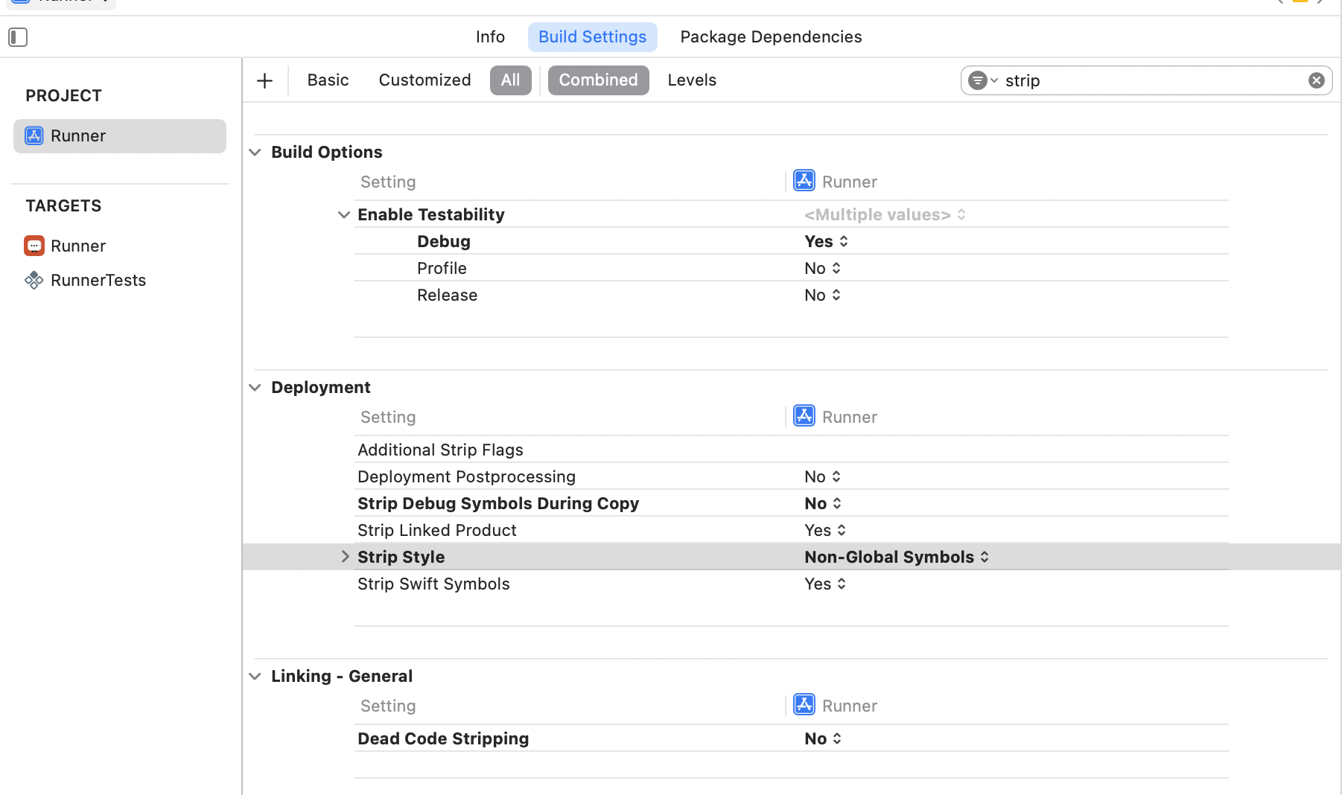Select the Levels view mode
The image size is (1342, 795).
pos(692,80)
